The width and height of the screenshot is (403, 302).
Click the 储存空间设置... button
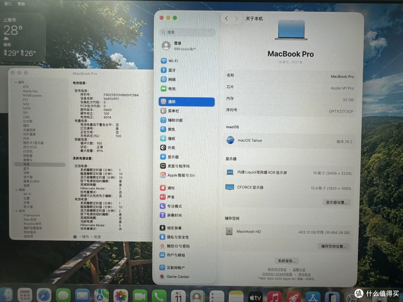point(333,246)
